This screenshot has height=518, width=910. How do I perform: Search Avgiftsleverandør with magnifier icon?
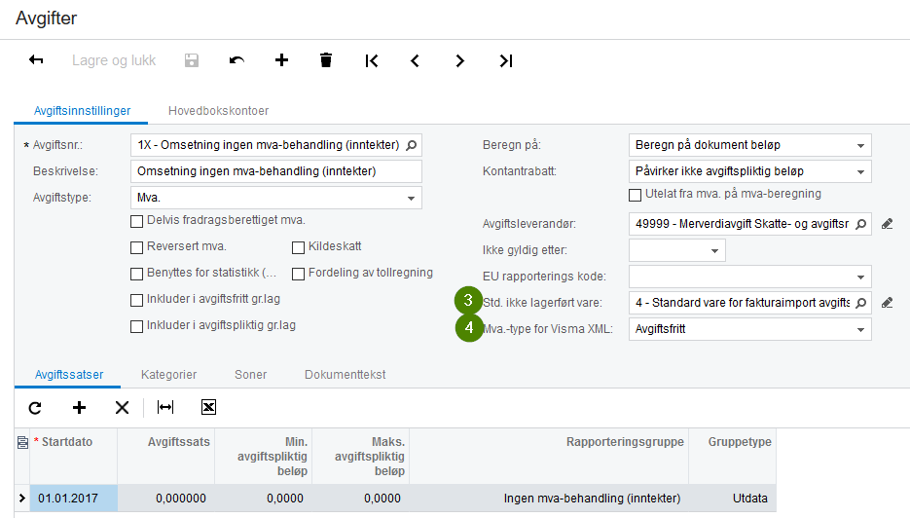[x=861, y=224]
